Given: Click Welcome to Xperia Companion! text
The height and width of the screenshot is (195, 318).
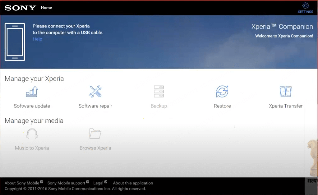Looking at the screenshot, I should pos(284,36).
